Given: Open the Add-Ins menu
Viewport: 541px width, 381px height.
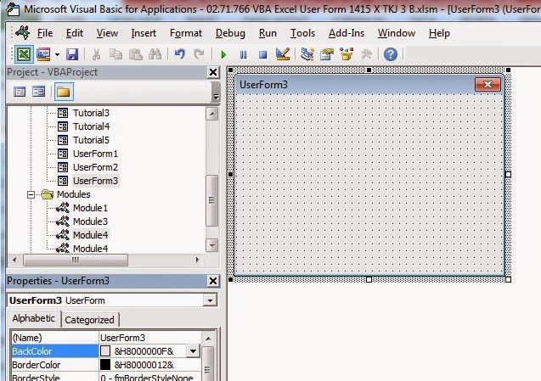Looking at the screenshot, I should pos(346,33).
